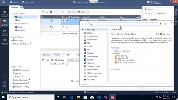The width and height of the screenshot is (178, 100).
Task: Open new object star menu in picker
Action: [x=166, y=24]
